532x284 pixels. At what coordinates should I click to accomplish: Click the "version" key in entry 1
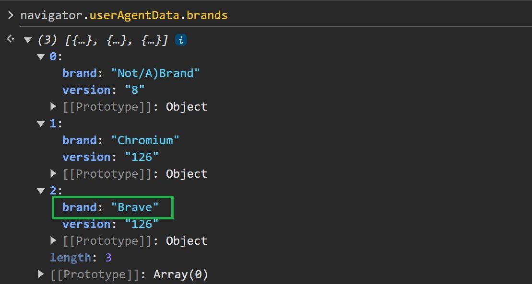[86, 157]
